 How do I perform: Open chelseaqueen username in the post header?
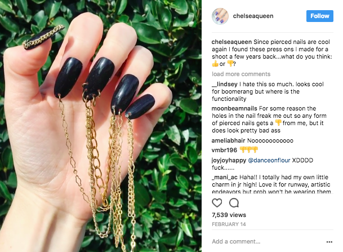(x=253, y=16)
